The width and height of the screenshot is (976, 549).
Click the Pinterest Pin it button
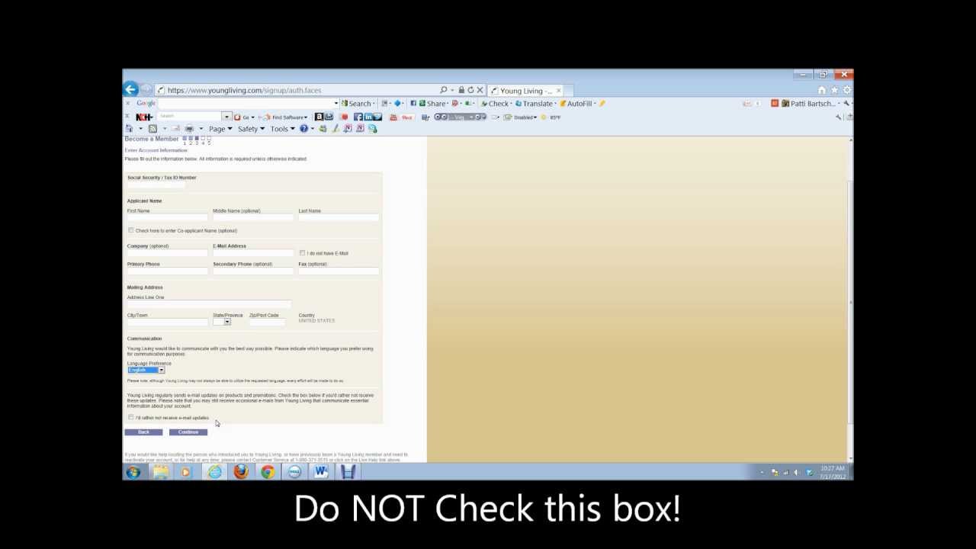(407, 117)
